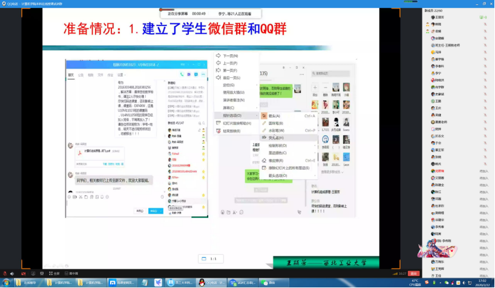Viewport: 495px width, 288px height.
Task: Select the 橡皮擦 eraser tool
Action: (277, 160)
